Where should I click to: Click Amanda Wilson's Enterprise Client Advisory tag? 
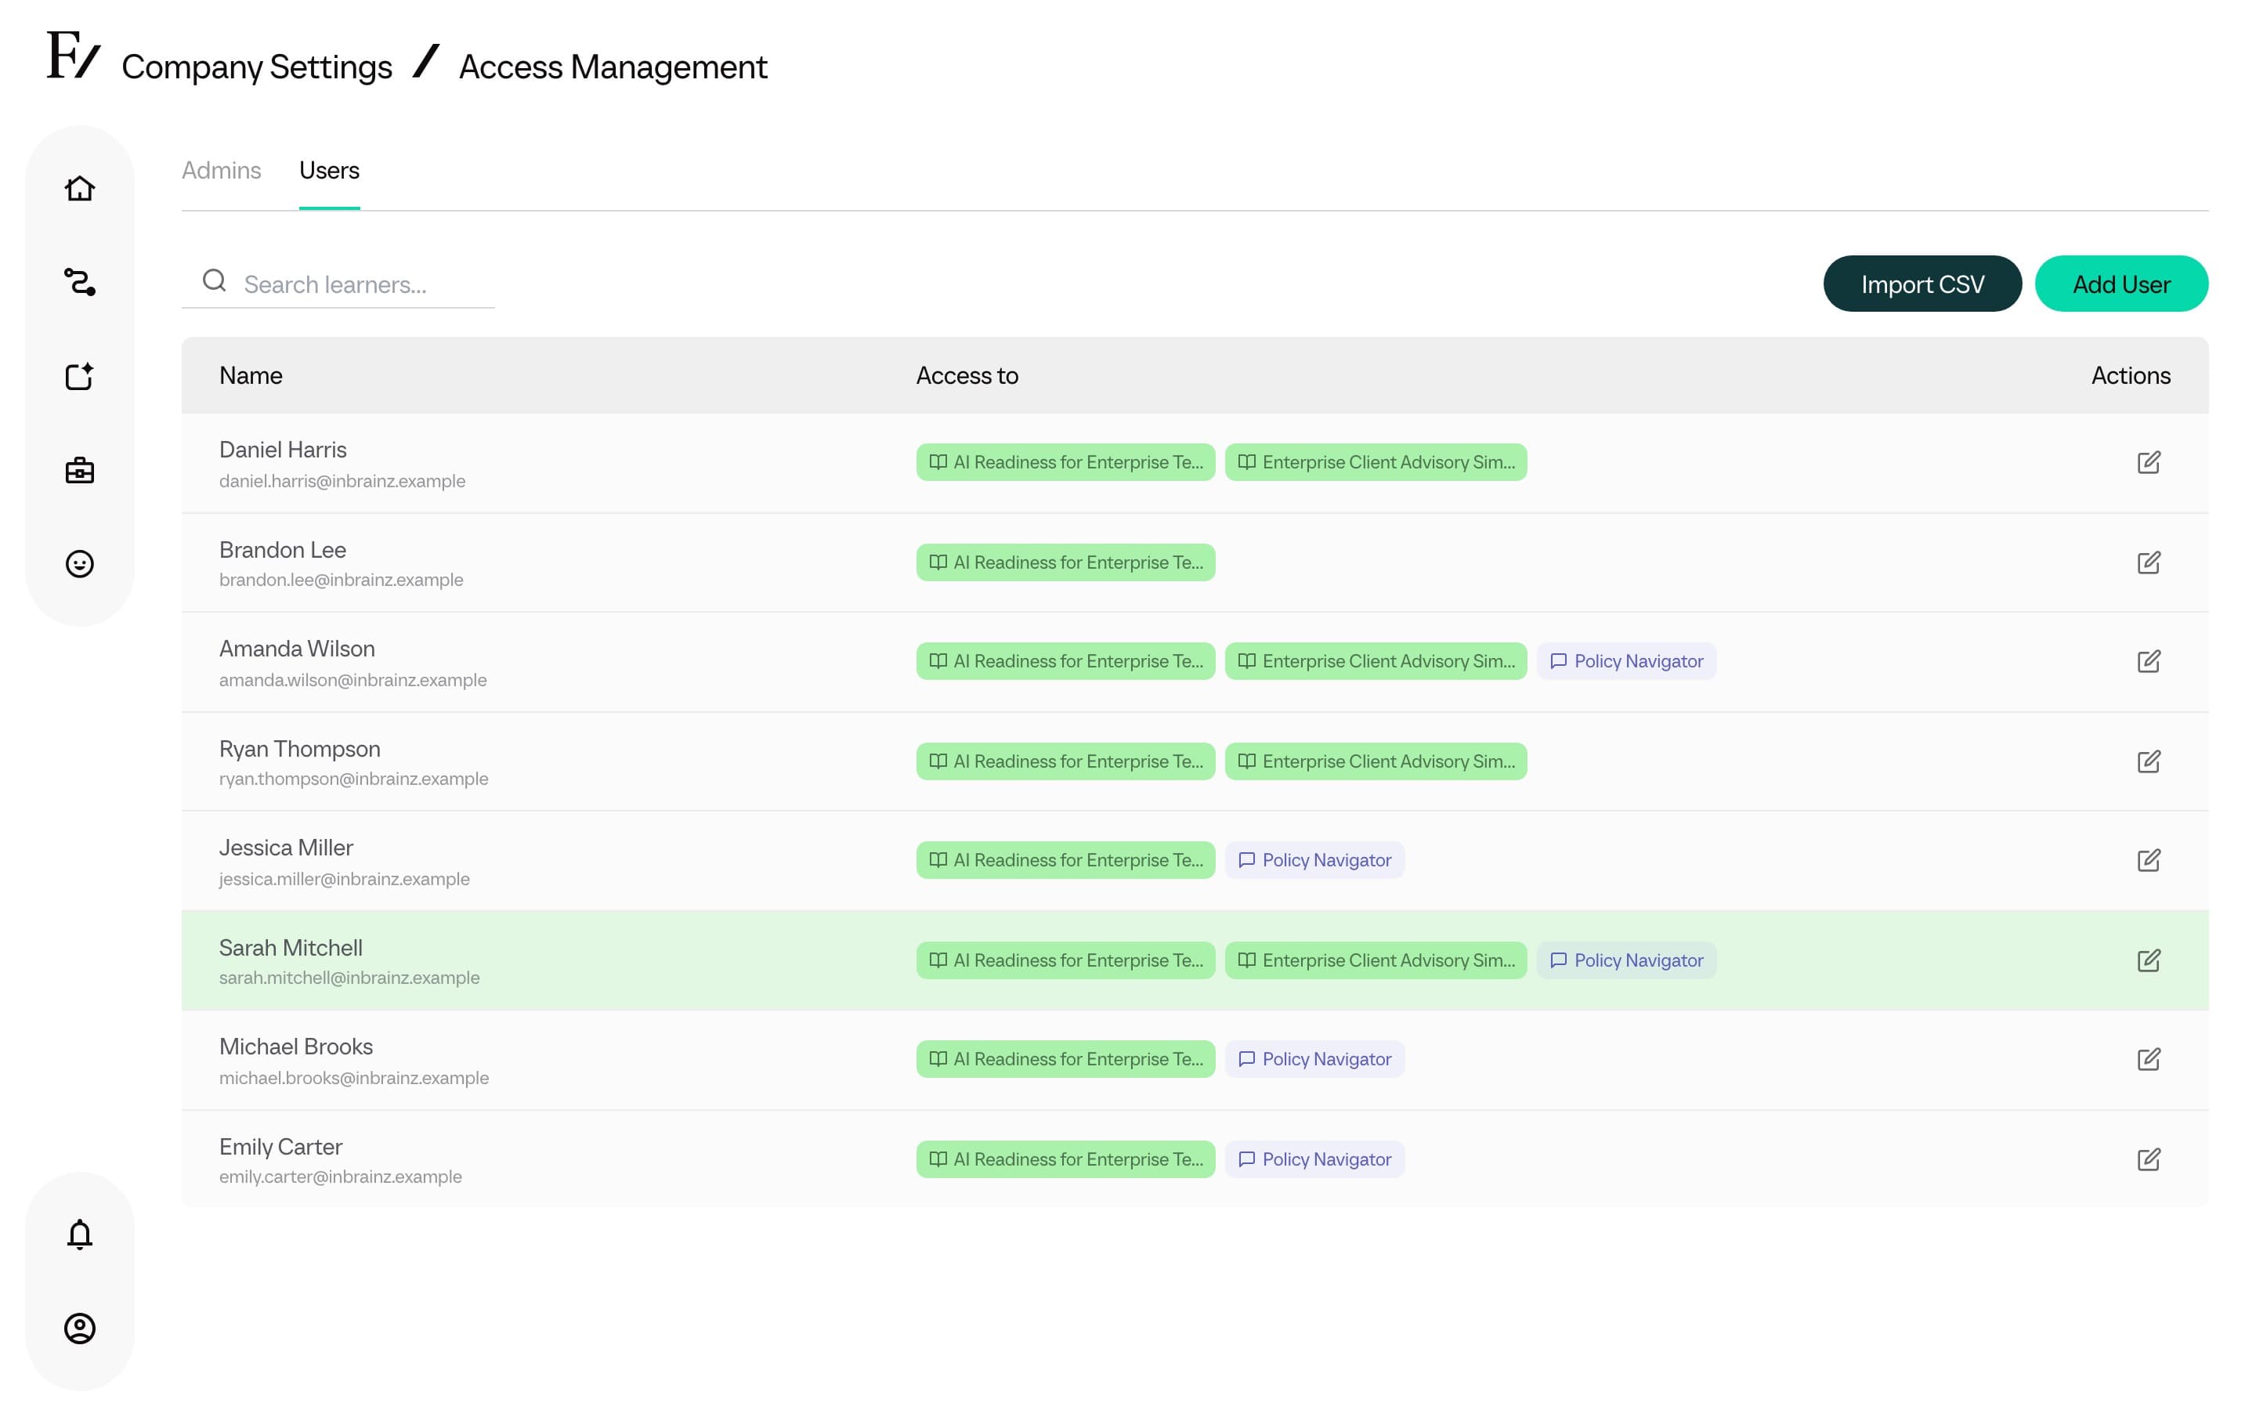coord(1375,661)
